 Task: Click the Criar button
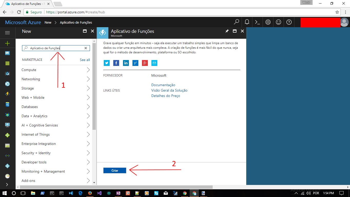point(115,171)
